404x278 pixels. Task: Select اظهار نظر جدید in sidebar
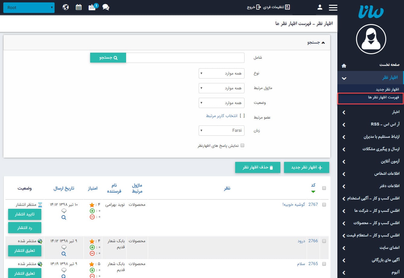387,89
